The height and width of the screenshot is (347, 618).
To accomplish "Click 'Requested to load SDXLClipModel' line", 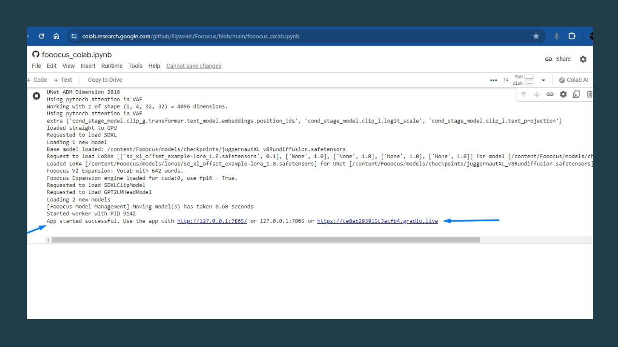I will pyautogui.click(x=96, y=185).
